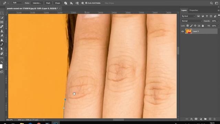Select the Sharpen triangle tool

(2, 40)
